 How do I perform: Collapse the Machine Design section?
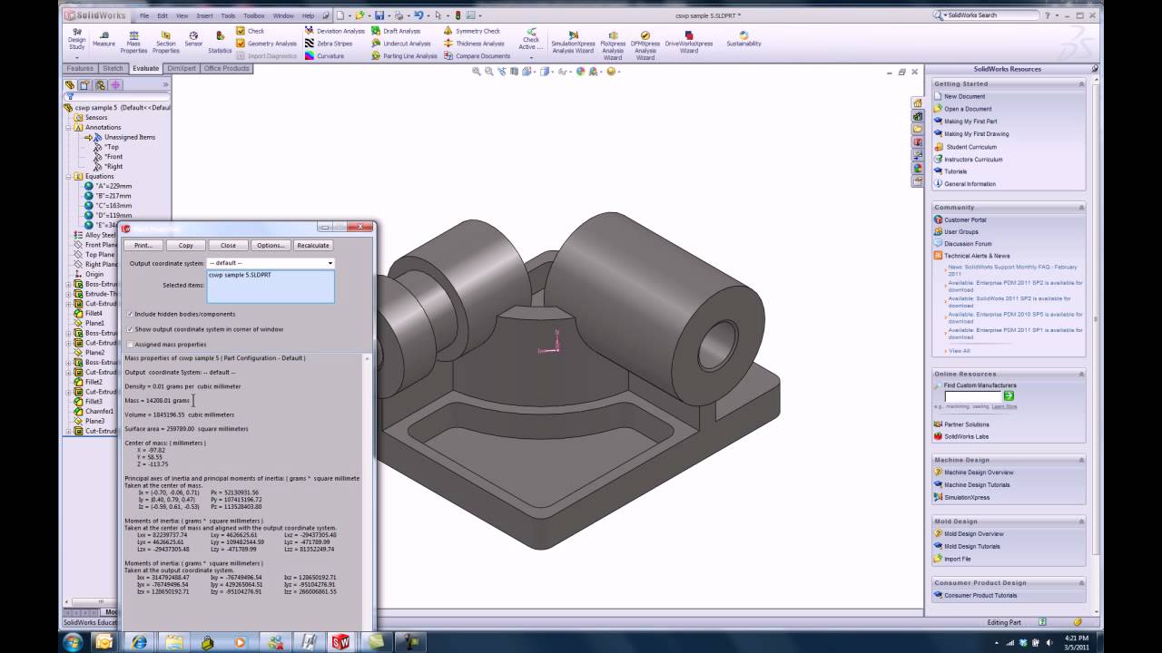1081,460
